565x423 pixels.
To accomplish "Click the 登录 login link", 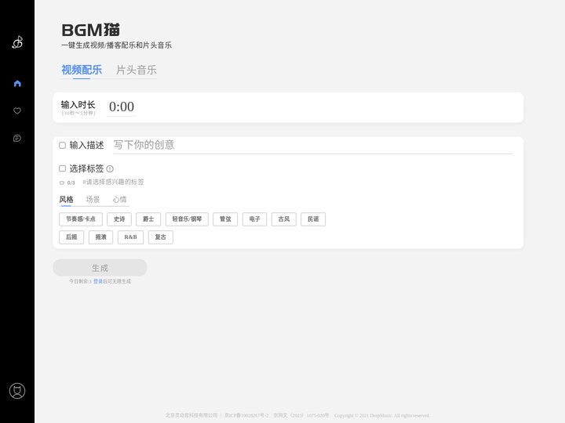I will click(97, 281).
